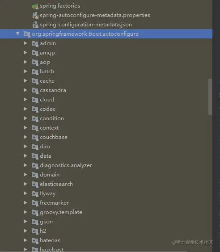Click the cloud package folder icon
220x252 pixels.
click(x=35, y=100)
